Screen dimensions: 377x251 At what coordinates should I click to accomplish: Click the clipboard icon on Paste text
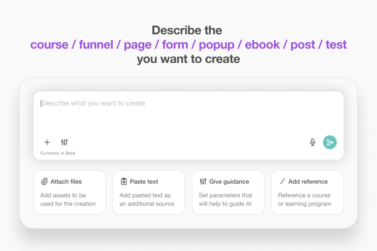[124, 181]
